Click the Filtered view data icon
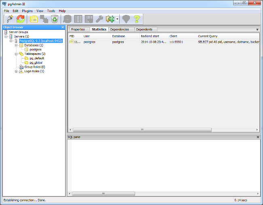The width and height of the screenshot is (263, 205). tap(89, 19)
